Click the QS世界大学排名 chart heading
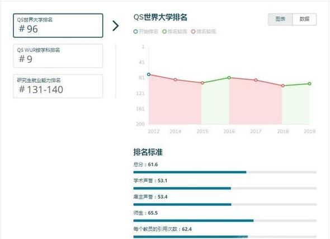The image size is (330, 239). tap(161, 17)
